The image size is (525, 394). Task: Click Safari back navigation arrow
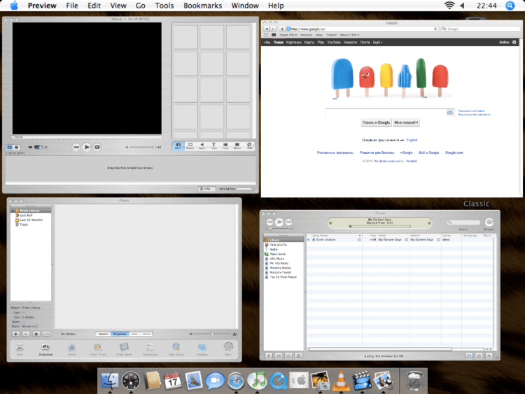(x=267, y=29)
